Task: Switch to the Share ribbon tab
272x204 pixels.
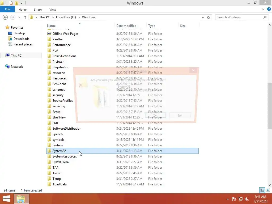Action: click(x=38, y=10)
